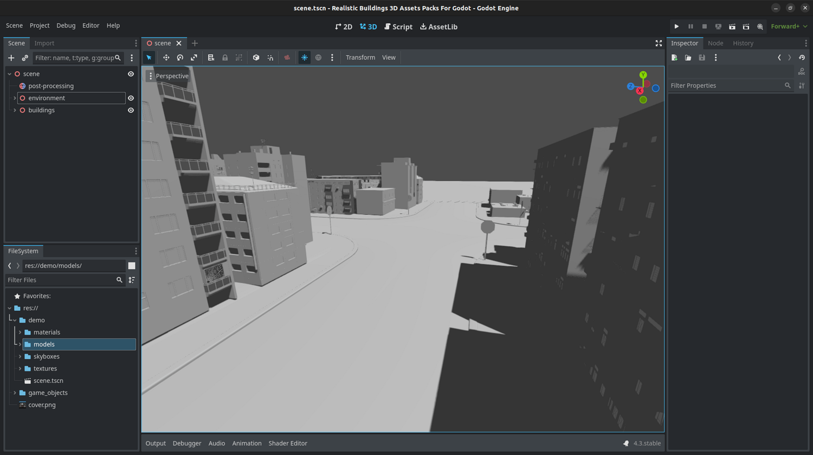Save the edited resource in the Inspector
The image size is (813, 455).
(702, 57)
